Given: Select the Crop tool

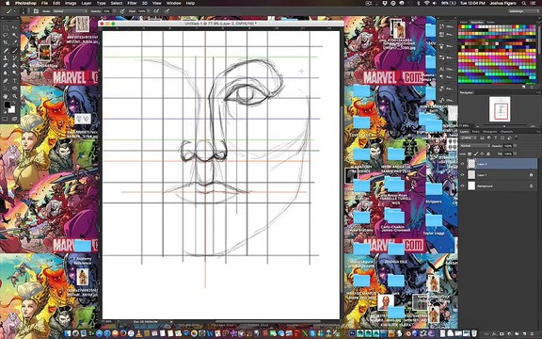Looking at the screenshot, I should (6, 42).
